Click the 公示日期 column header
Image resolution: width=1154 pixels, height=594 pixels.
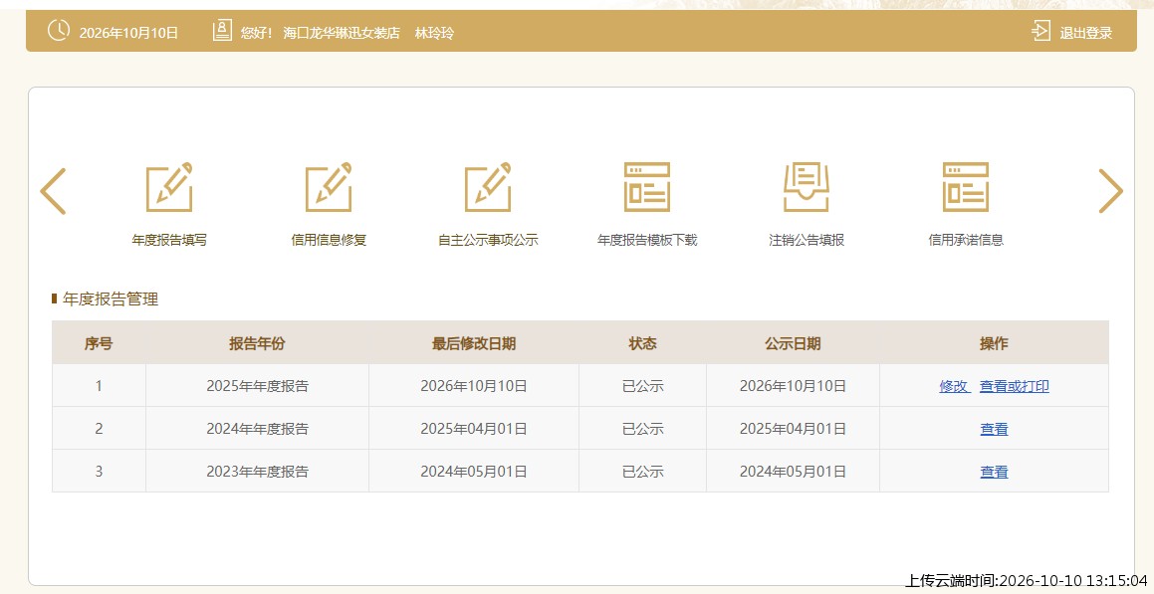point(792,343)
